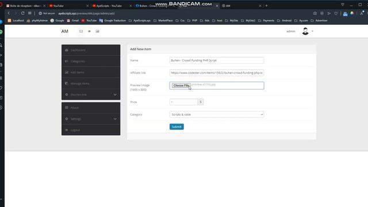This screenshot has height=207, width=368.
Task: Open the Advertiser bookmark folder
Action: pos(319,21)
